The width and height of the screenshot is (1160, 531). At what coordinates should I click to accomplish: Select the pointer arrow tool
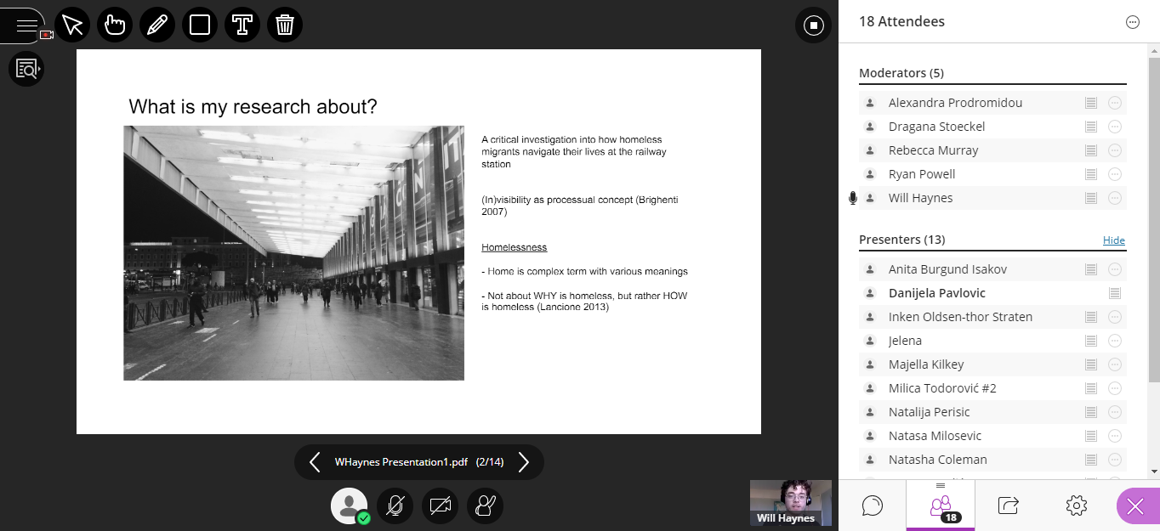coord(72,25)
